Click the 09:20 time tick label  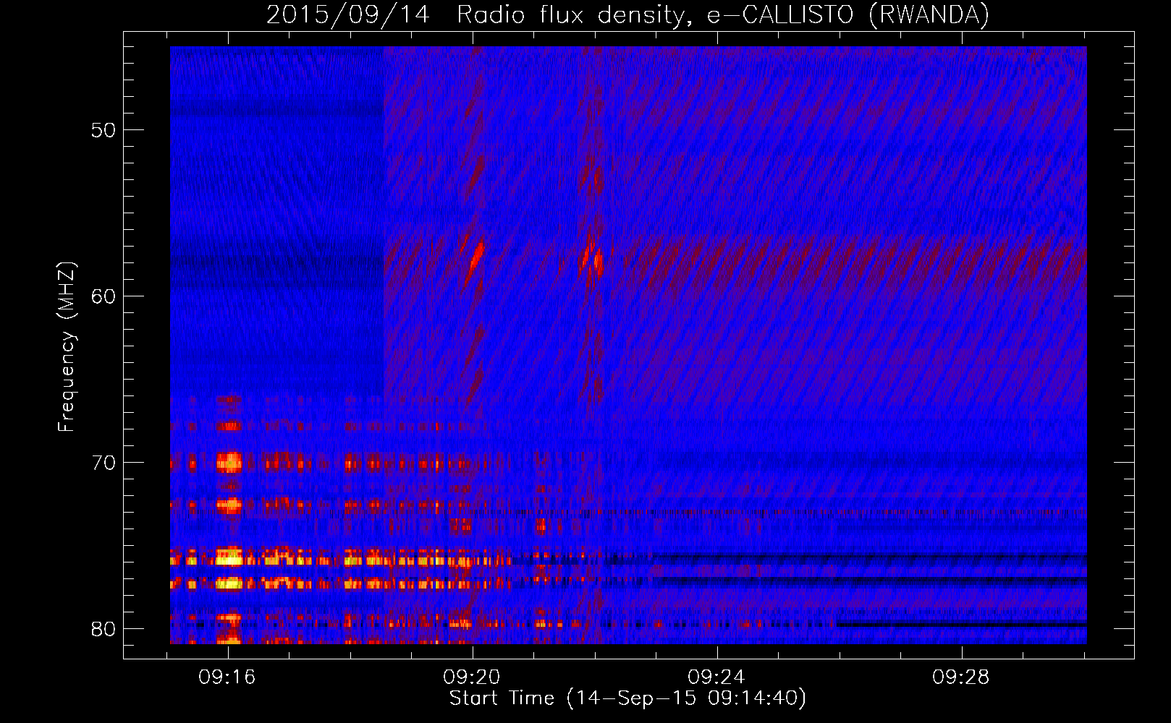[472, 677]
